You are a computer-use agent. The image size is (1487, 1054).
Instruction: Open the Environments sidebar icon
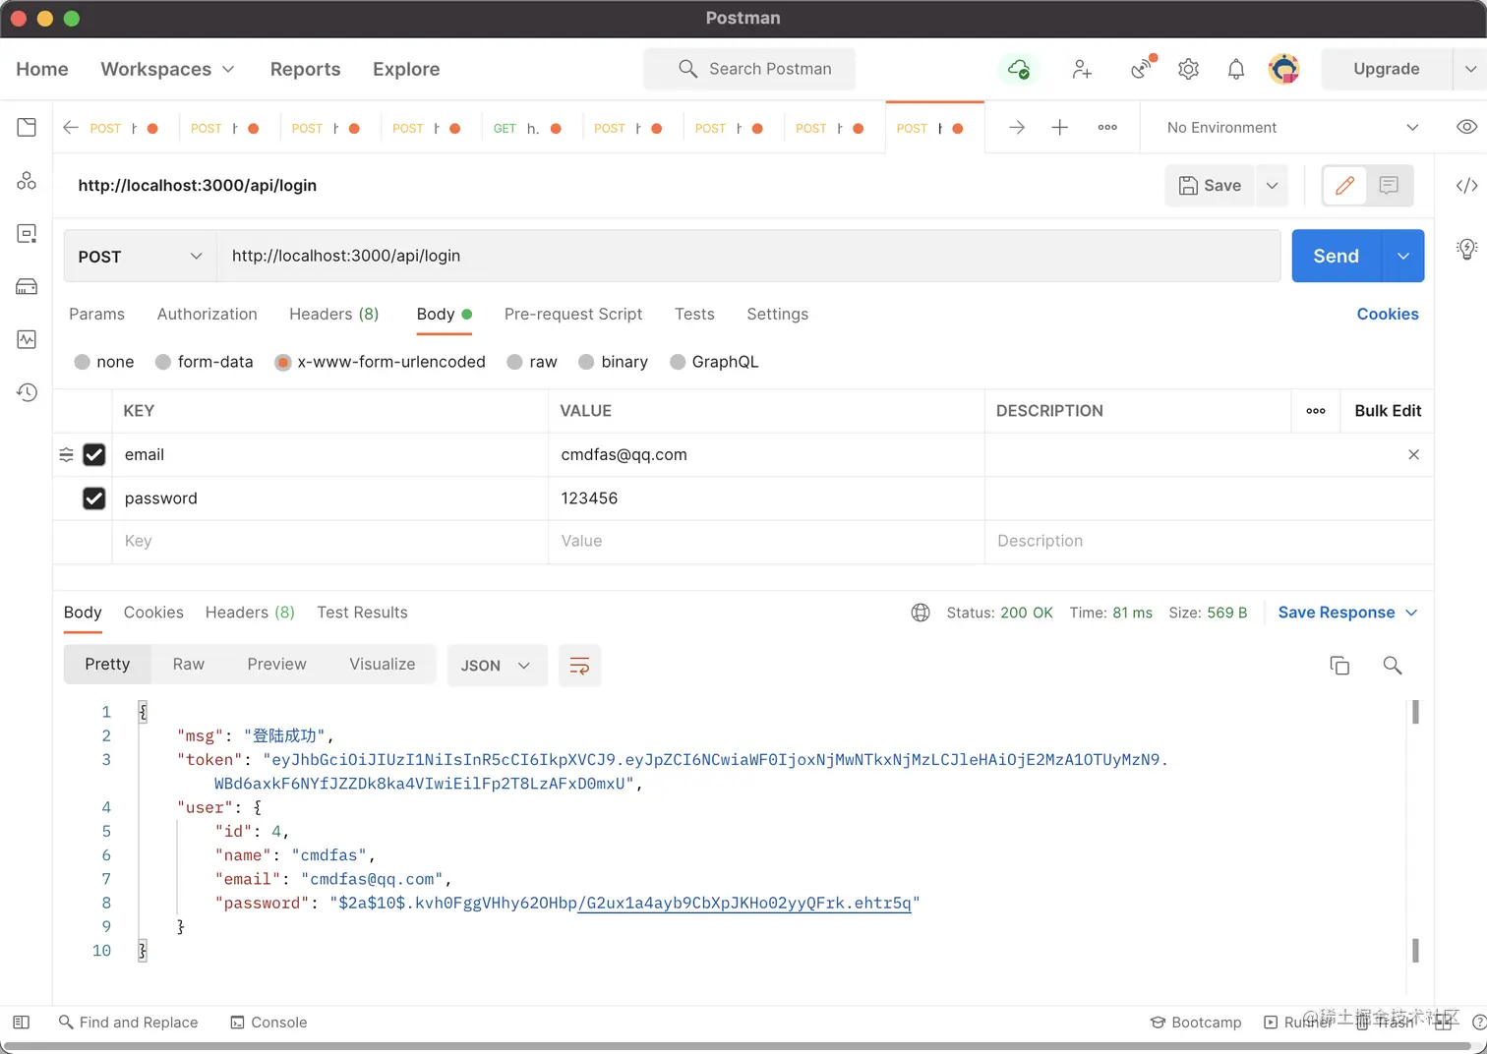(x=27, y=233)
